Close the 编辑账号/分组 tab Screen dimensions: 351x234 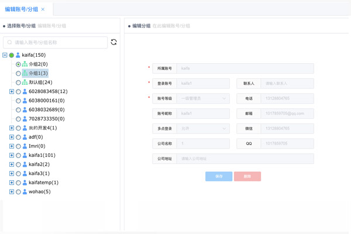[x=43, y=9]
